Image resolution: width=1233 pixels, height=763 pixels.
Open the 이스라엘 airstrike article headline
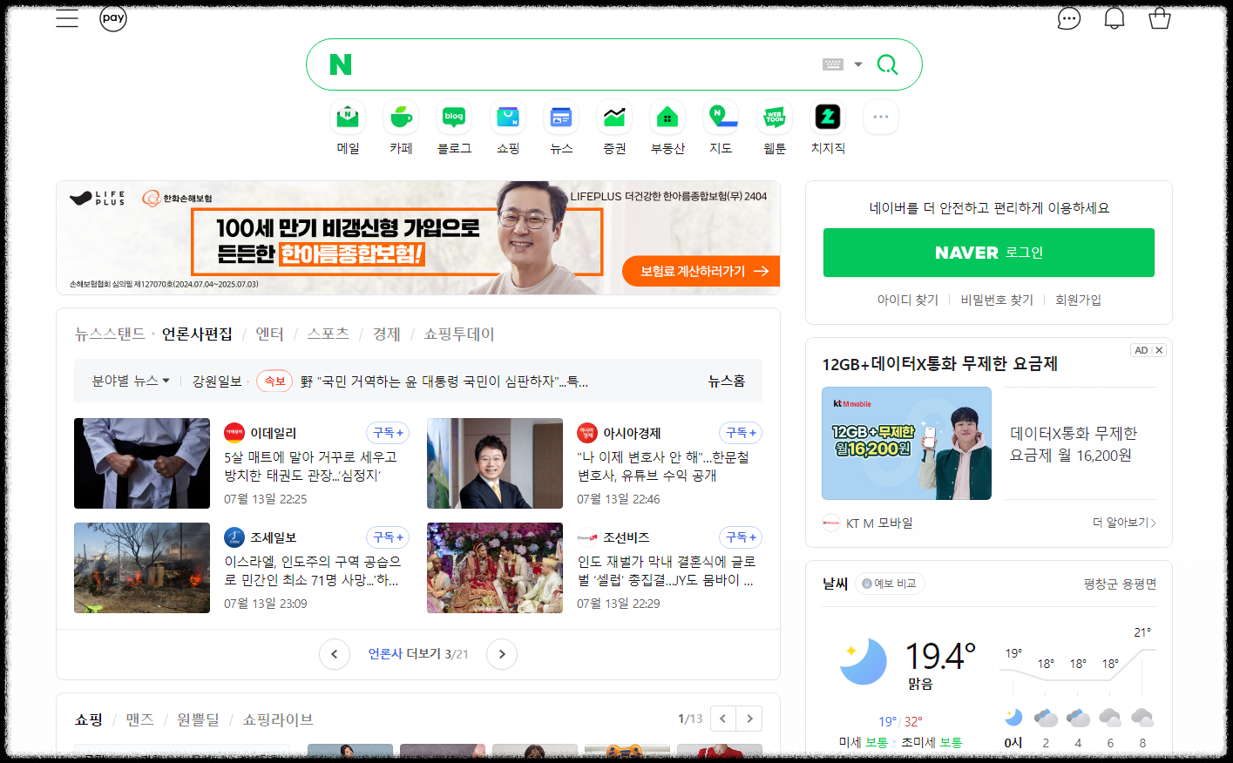[x=313, y=571]
